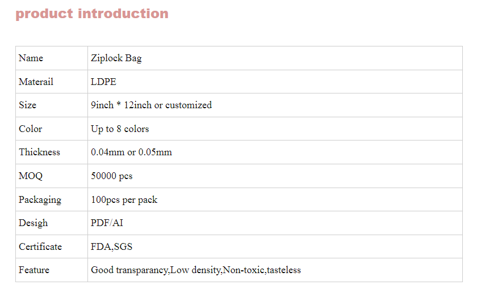
Task: Select the 'Color' row label
Action: 30,129
